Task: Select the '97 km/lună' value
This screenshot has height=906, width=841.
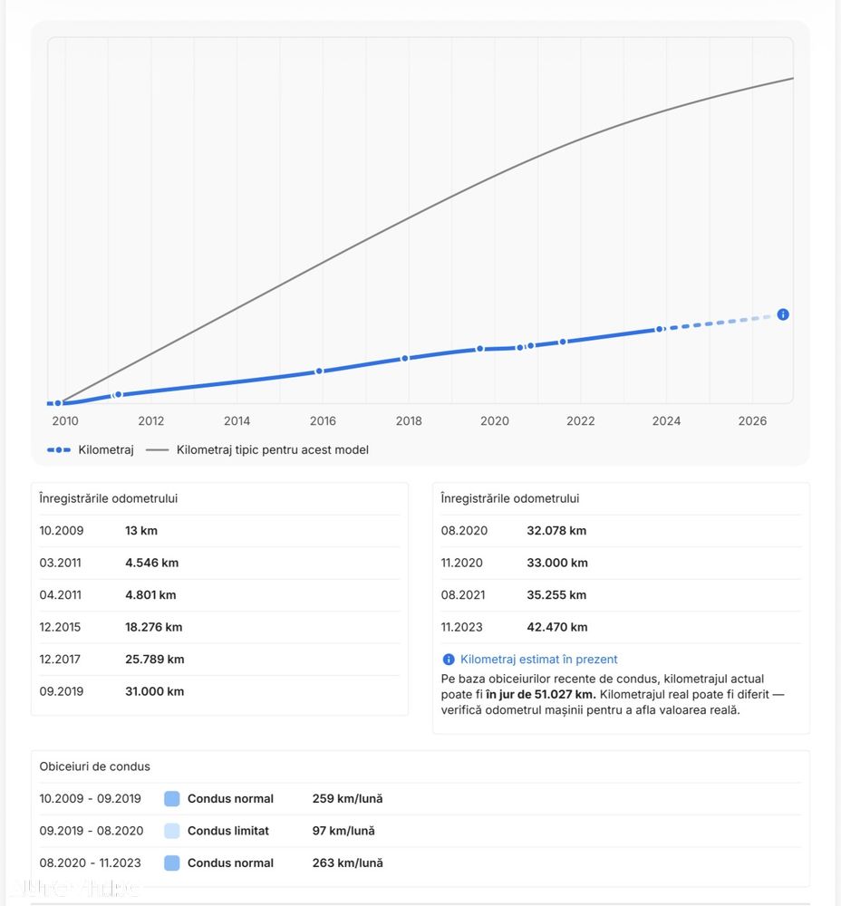Action: tap(343, 831)
